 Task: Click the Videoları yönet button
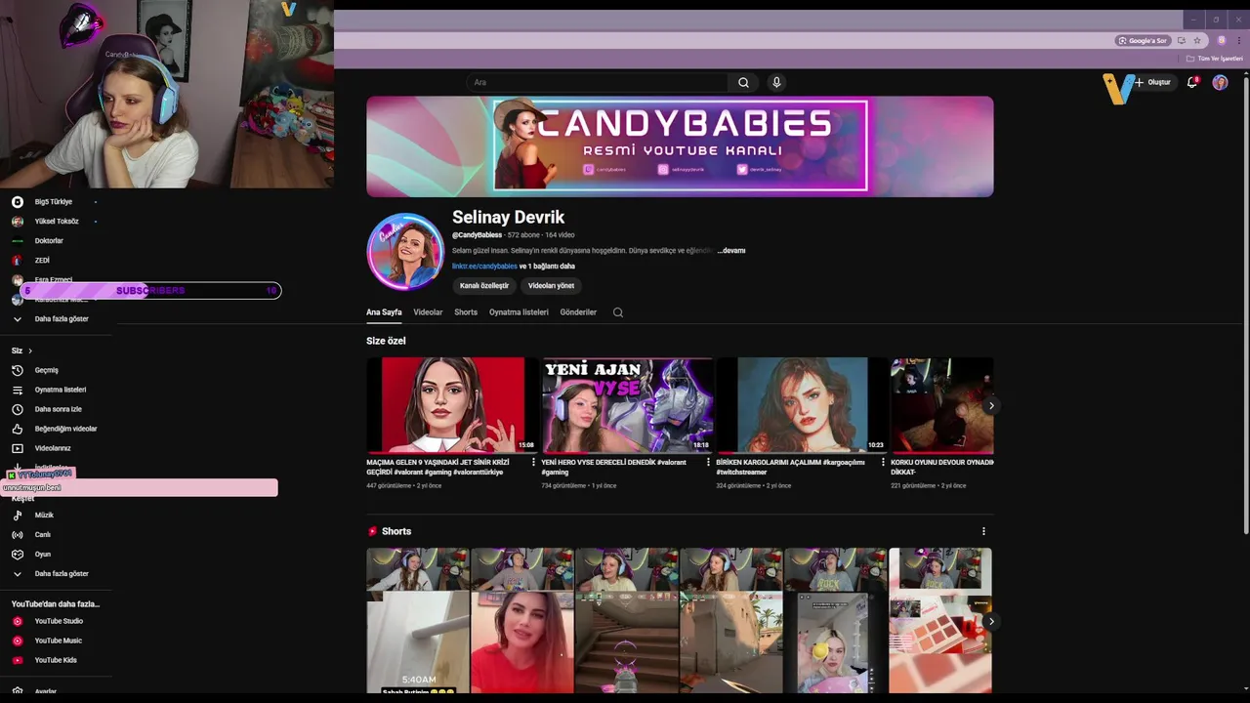551,286
